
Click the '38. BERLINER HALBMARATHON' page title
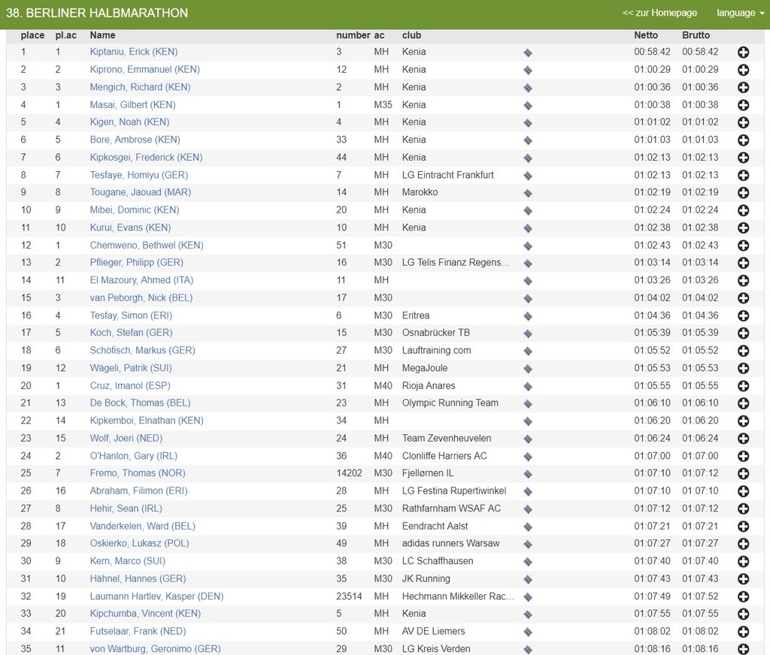[x=97, y=13]
